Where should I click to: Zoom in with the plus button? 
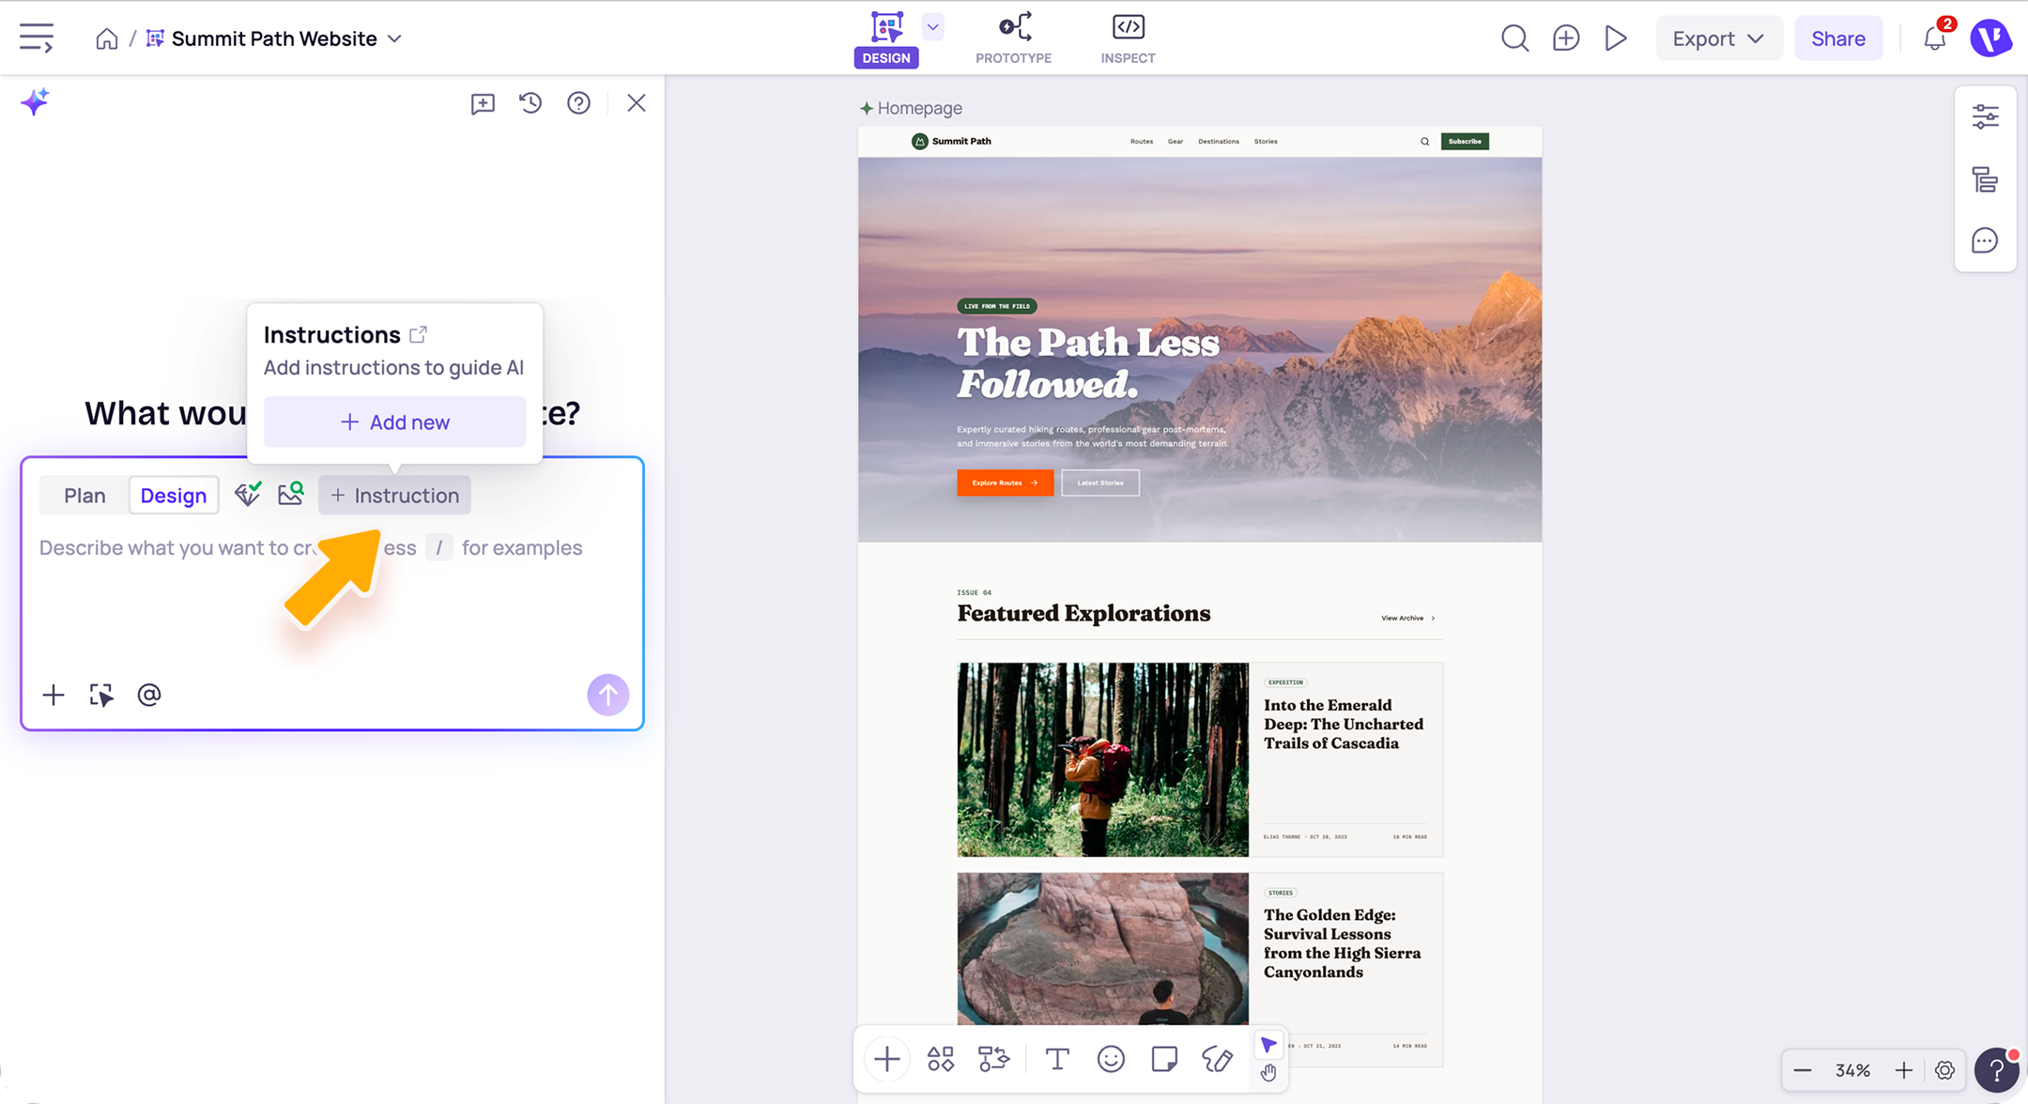coord(1904,1070)
